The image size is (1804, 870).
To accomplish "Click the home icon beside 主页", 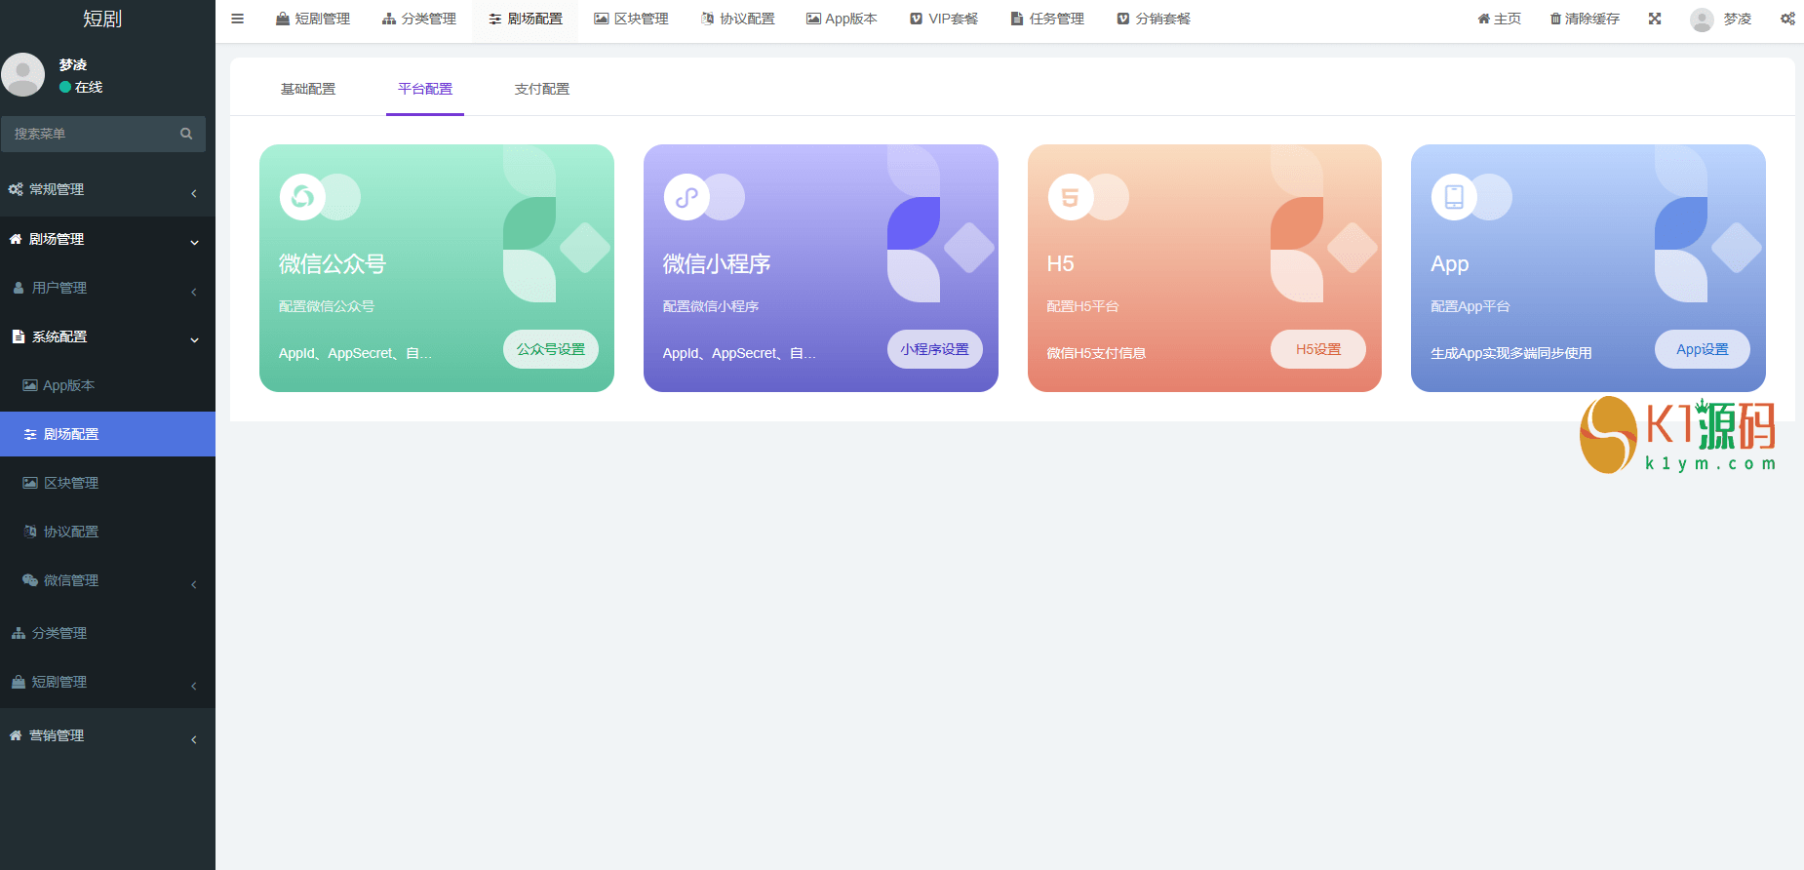I will pos(1483,19).
